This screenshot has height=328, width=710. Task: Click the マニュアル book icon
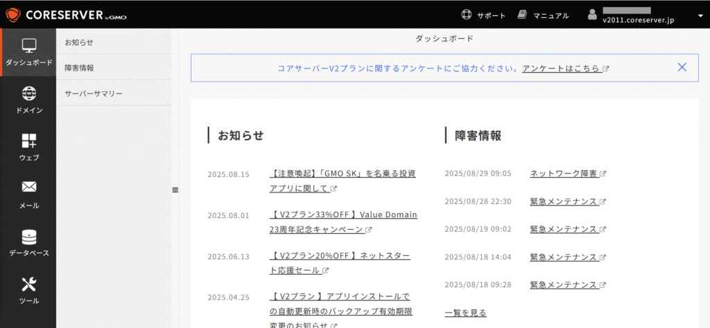pyautogui.click(x=523, y=15)
